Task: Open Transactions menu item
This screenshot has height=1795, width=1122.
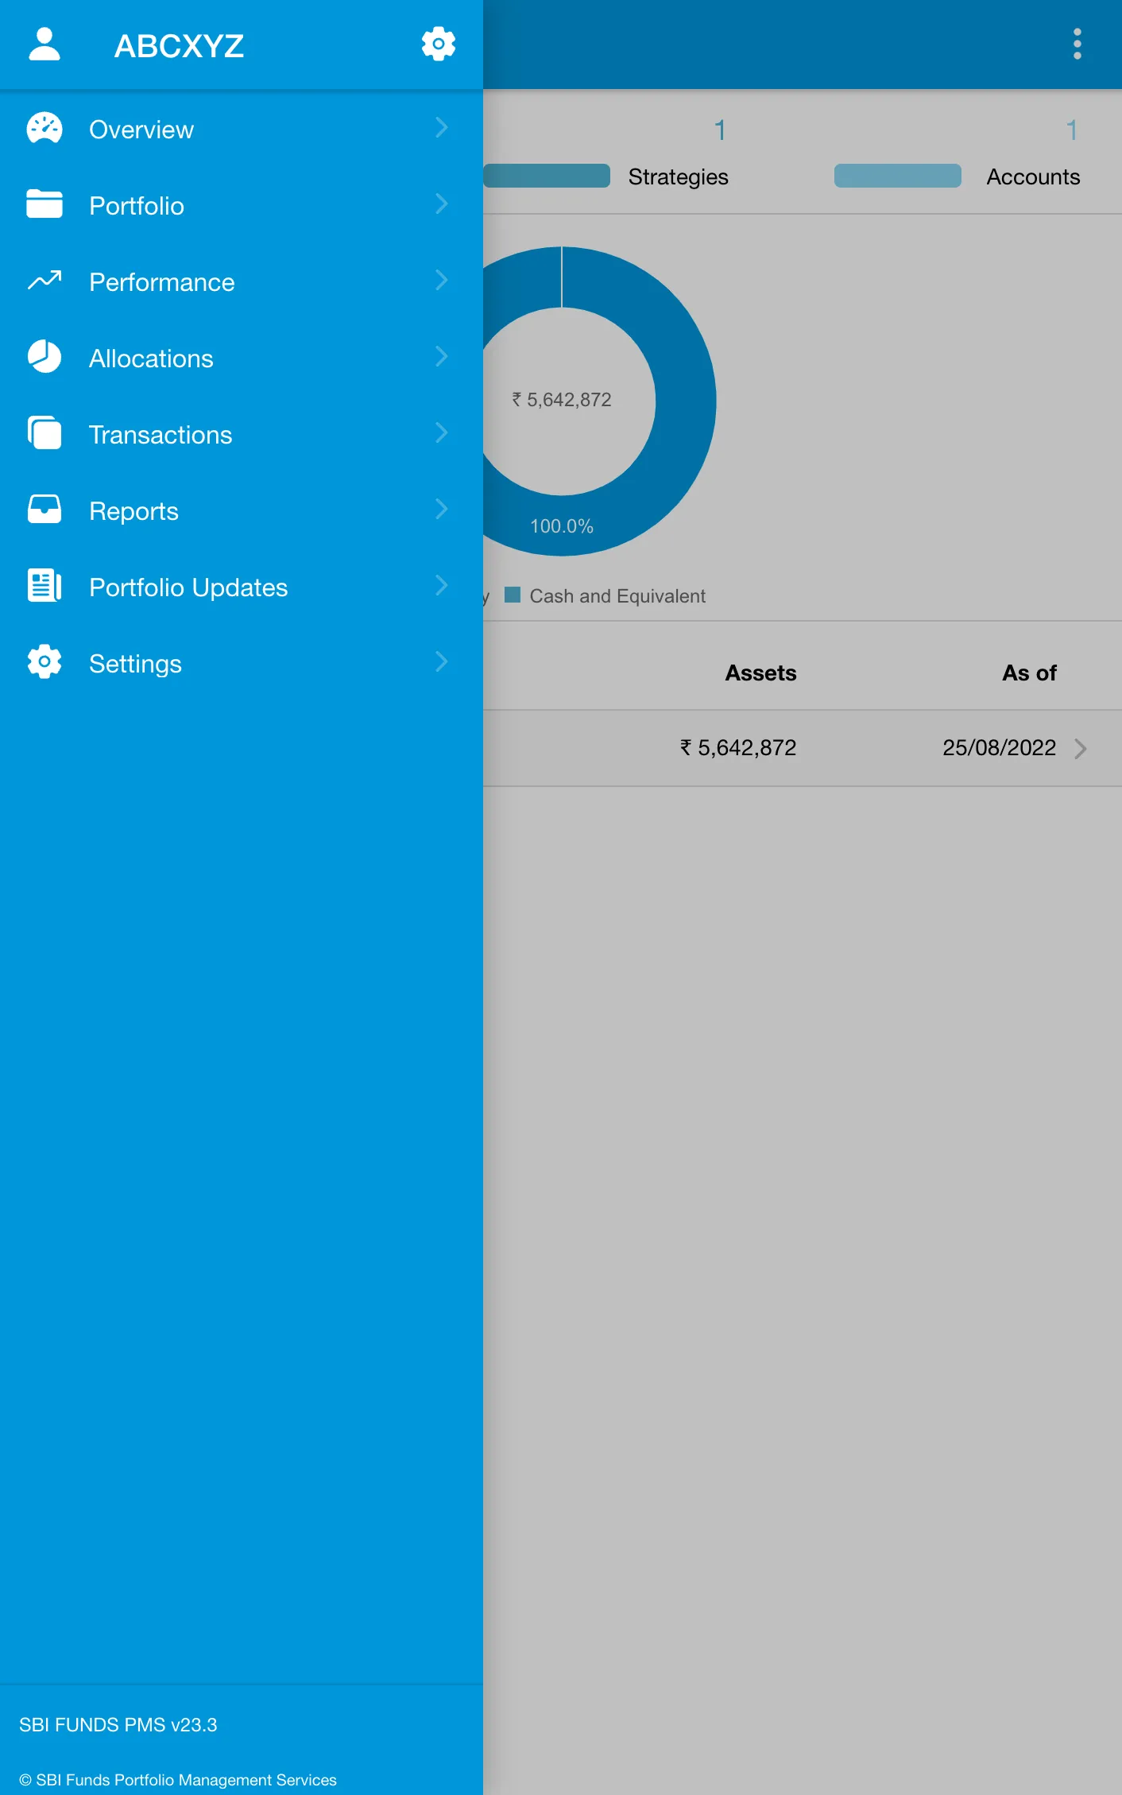Action: point(242,433)
